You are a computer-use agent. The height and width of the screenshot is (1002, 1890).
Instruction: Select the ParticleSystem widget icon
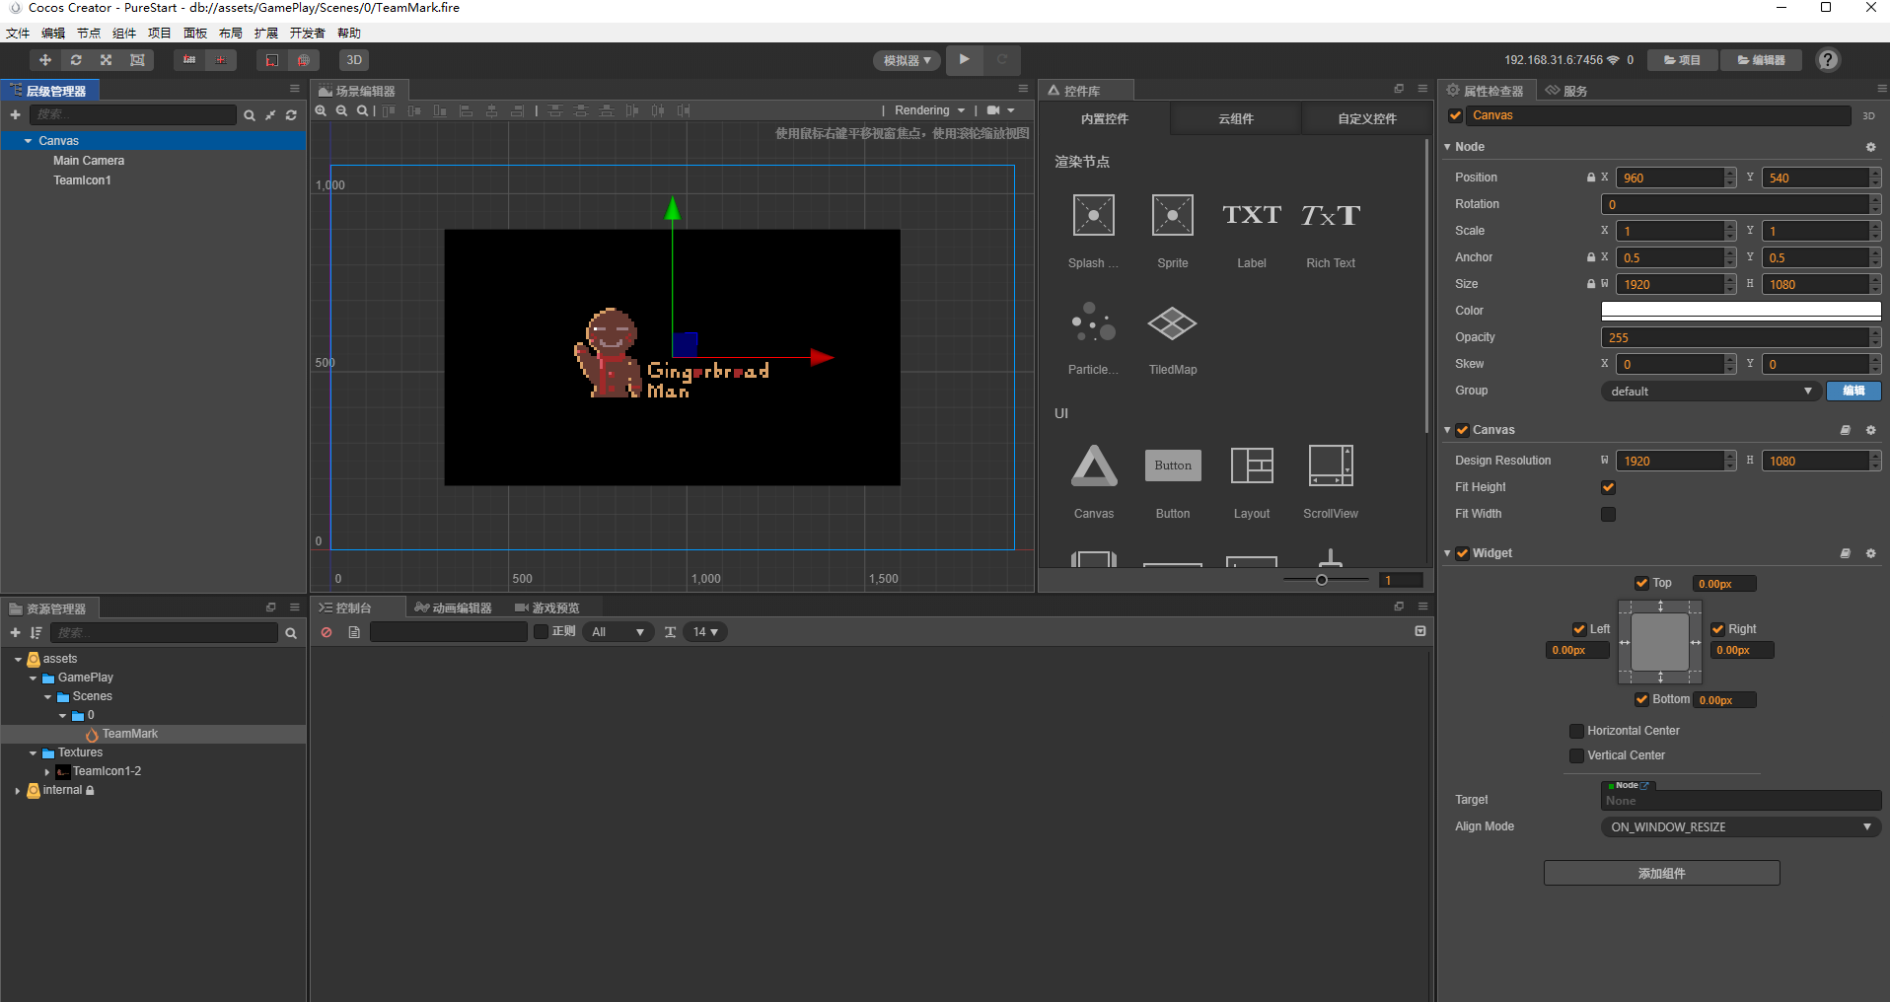click(x=1094, y=323)
